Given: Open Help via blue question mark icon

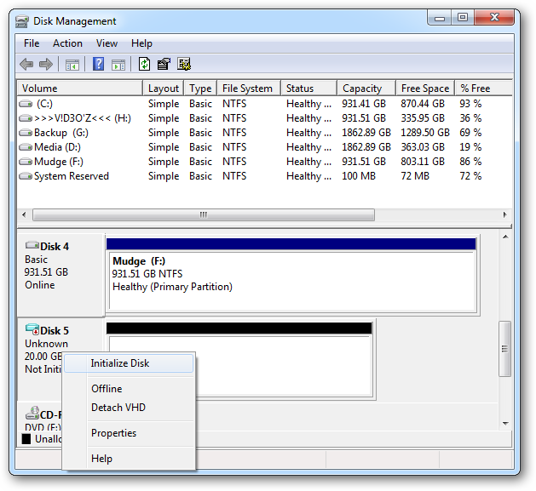Looking at the screenshot, I should (x=99, y=64).
